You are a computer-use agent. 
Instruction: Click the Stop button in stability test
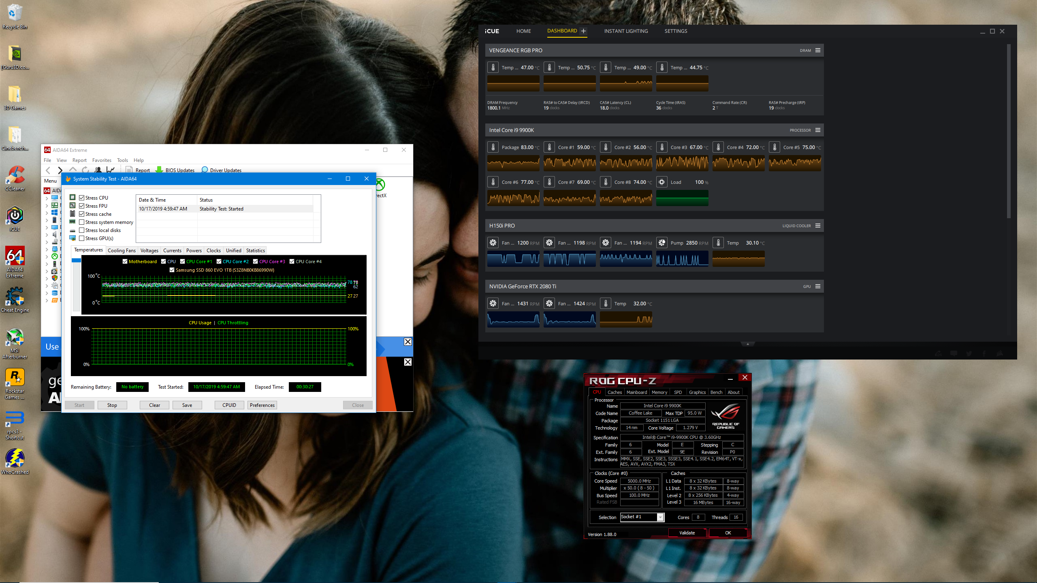tap(112, 405)
